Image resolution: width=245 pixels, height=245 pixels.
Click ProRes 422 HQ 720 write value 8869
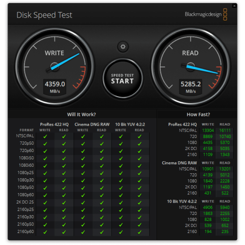click(x=208, y=137)
